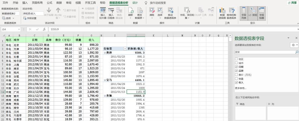Image resolution: width=299 pixels, height=121 pixels.
Task: Uncheck the 日期 field checkbox
Action: pos(236,67)
